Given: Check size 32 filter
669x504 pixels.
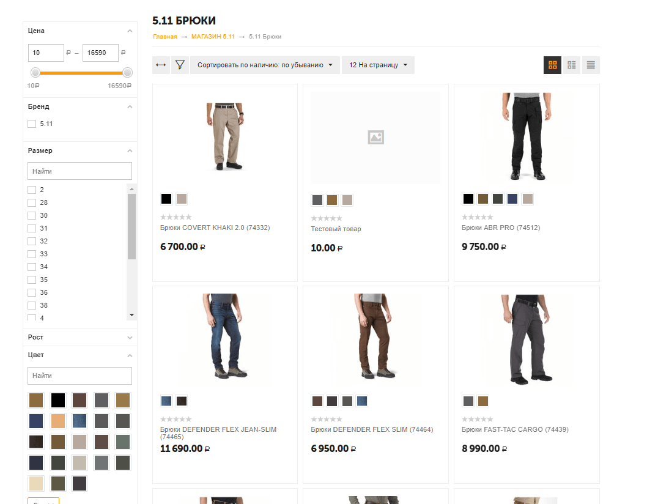Looking at the screenshot, I should 32,241.
